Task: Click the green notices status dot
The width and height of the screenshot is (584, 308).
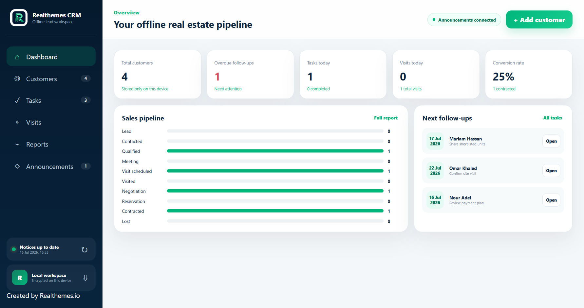Action: point(14,249)
